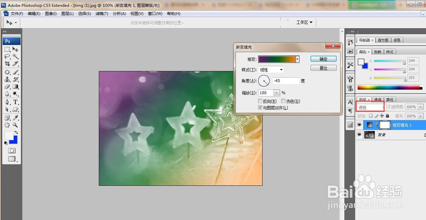Select the Zoom magnifier tool
426x220 pixels.
coord(15,125)
